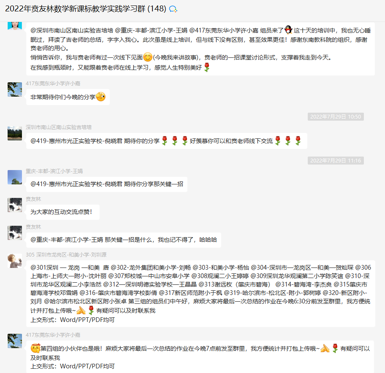The width and height of the screenshot is (385, 373).
Task: Click the clasped hands emoji after 打包上传哦~ in 刘圳源 message
Action: coord(81,310)
